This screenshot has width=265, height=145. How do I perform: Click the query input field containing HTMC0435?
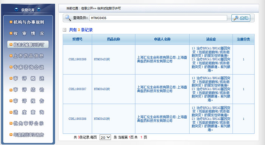point(158,18)
